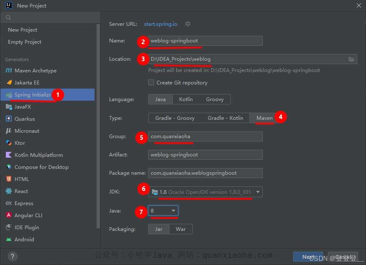Open server URL settings gear icon
This screenshot has width=366, height=265.
188,24
